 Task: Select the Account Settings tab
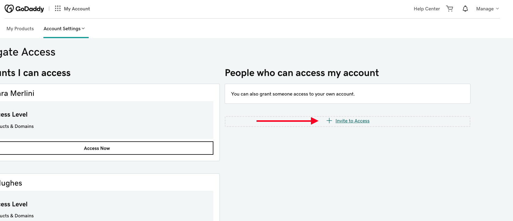tap(64, 29)
